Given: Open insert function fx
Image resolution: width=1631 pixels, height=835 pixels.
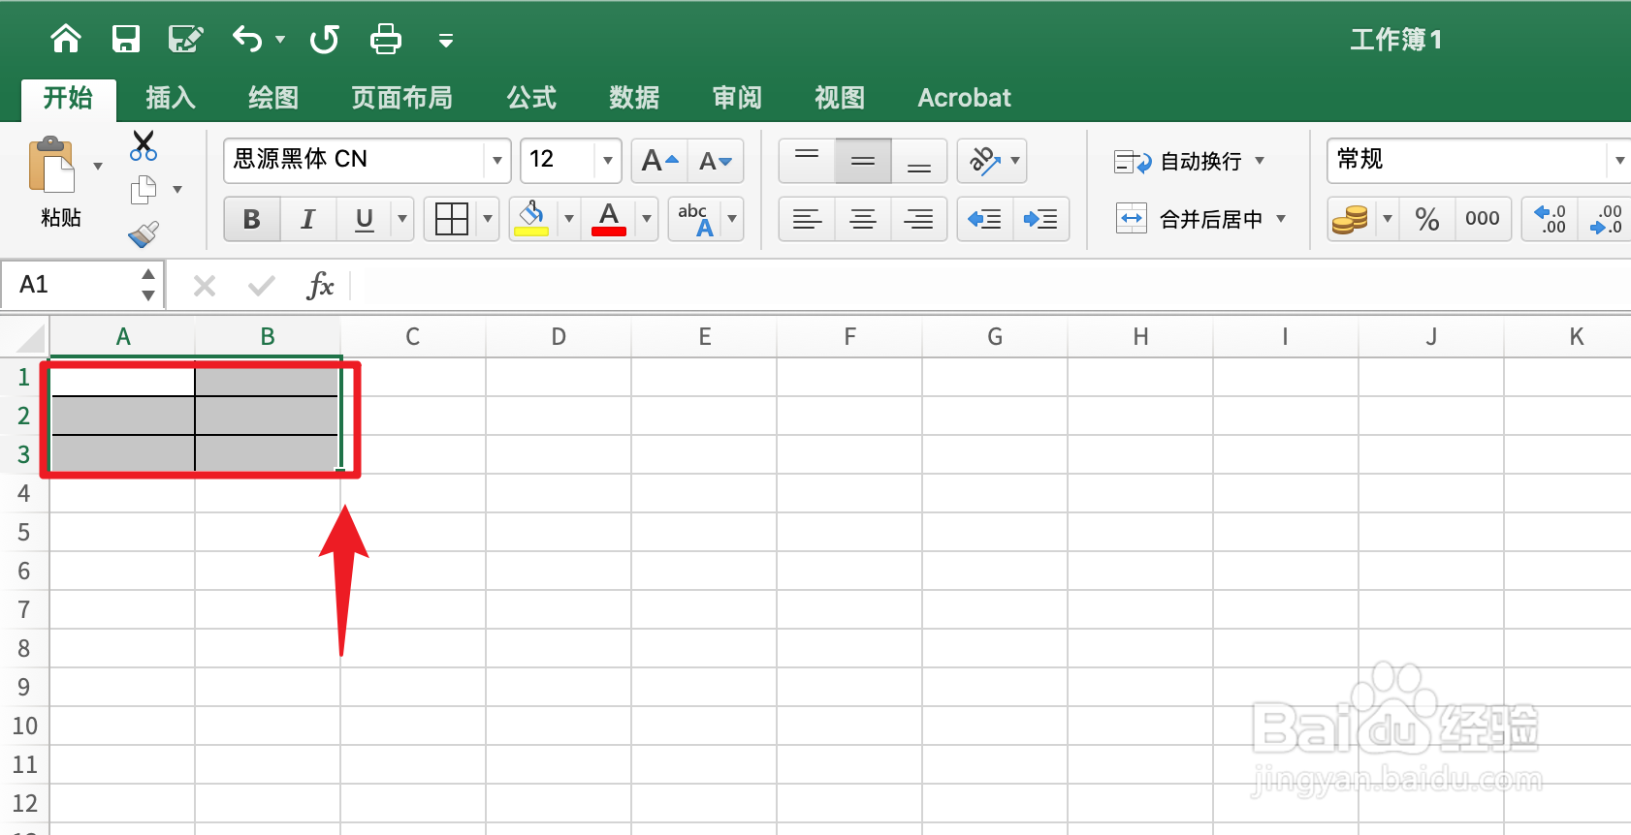Looking at the screenshot, I should (x=320, y=286).
